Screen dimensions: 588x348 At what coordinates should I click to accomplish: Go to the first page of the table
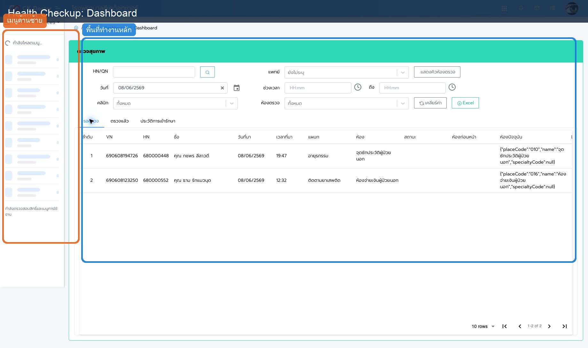click(x=505, y=326)
